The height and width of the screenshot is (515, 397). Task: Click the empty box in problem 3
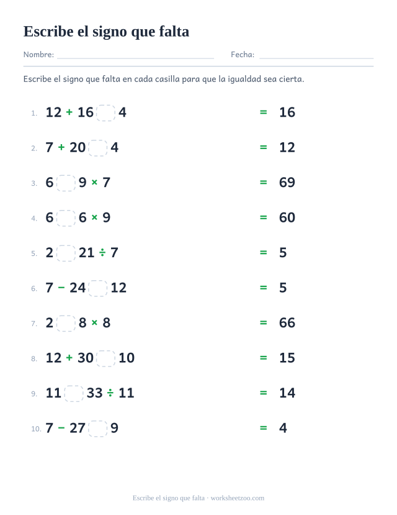tap(66, 183)
